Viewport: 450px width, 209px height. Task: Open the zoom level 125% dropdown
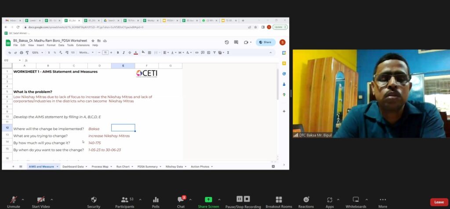point(36,53)
